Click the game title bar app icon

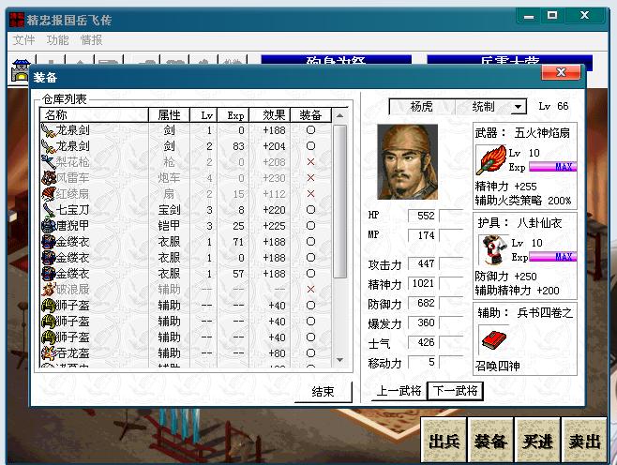[17, 20]
